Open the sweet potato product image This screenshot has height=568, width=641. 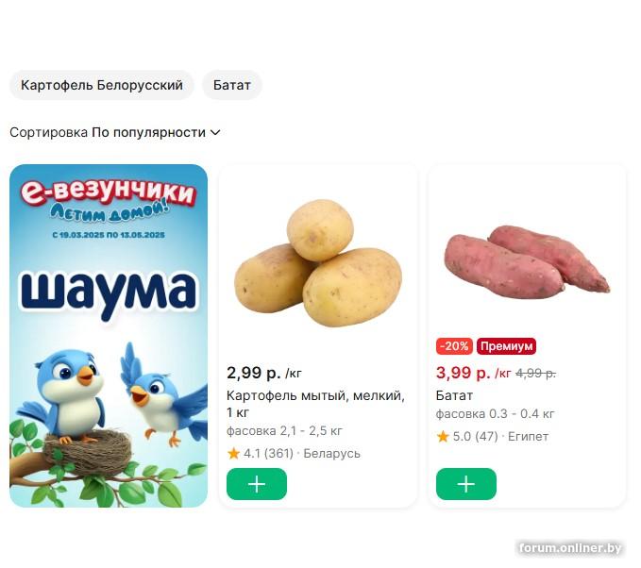click(x=527, y=261)
